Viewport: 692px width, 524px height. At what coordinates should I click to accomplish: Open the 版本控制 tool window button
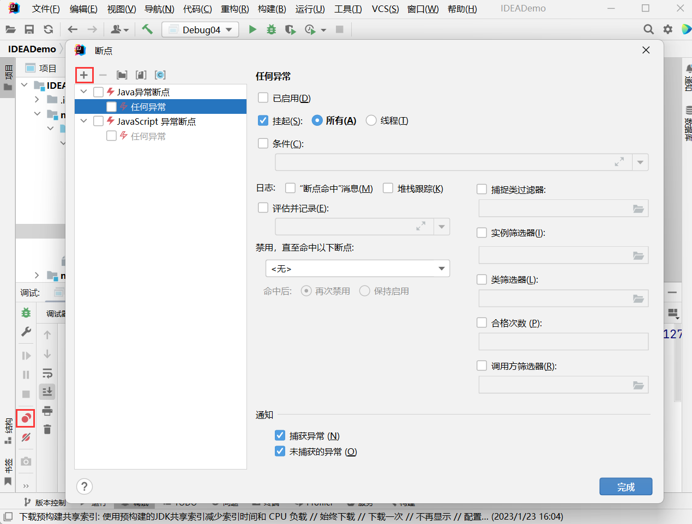point(45,502)
